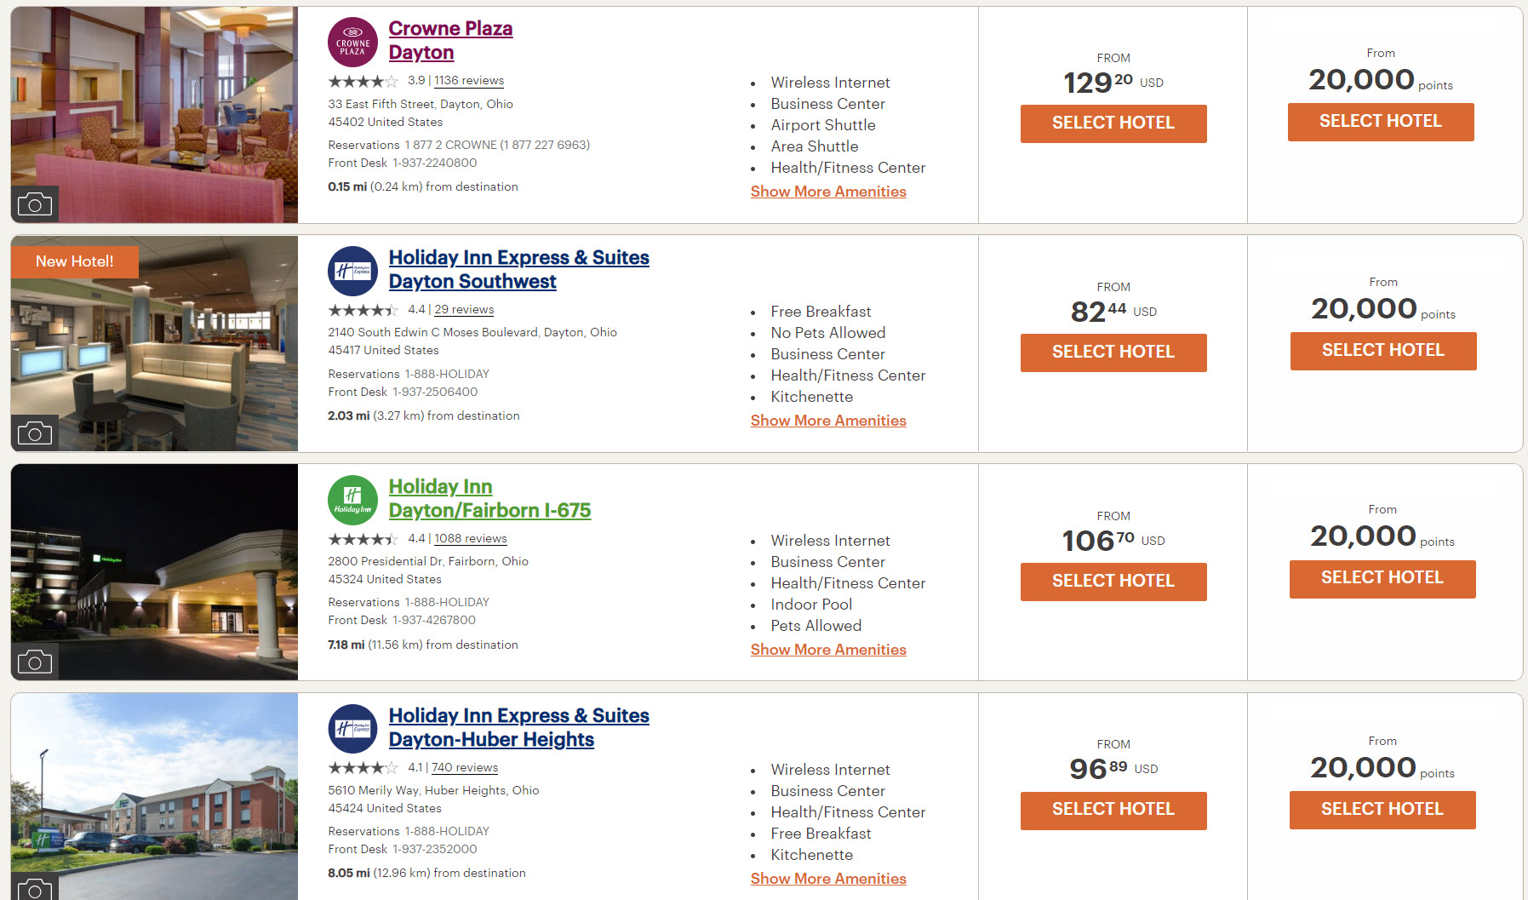Open camera icon on Huber Heights hotel photo
Image resolution: width=1528 pixels, height=900 pixels.
[x=35, y=887]
